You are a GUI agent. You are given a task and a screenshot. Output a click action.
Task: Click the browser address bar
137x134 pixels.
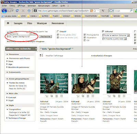[63, 11]
